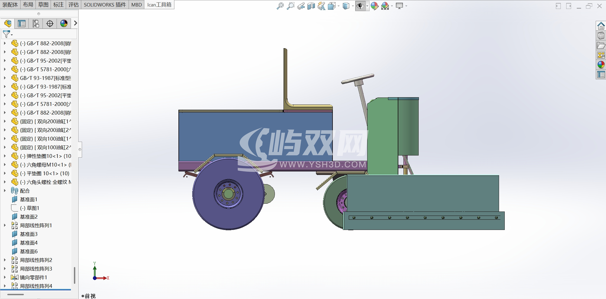Switch to the 草图 tab

43,5
